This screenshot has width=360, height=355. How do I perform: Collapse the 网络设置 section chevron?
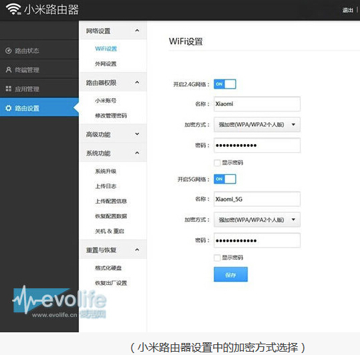(x=137, y=31)
